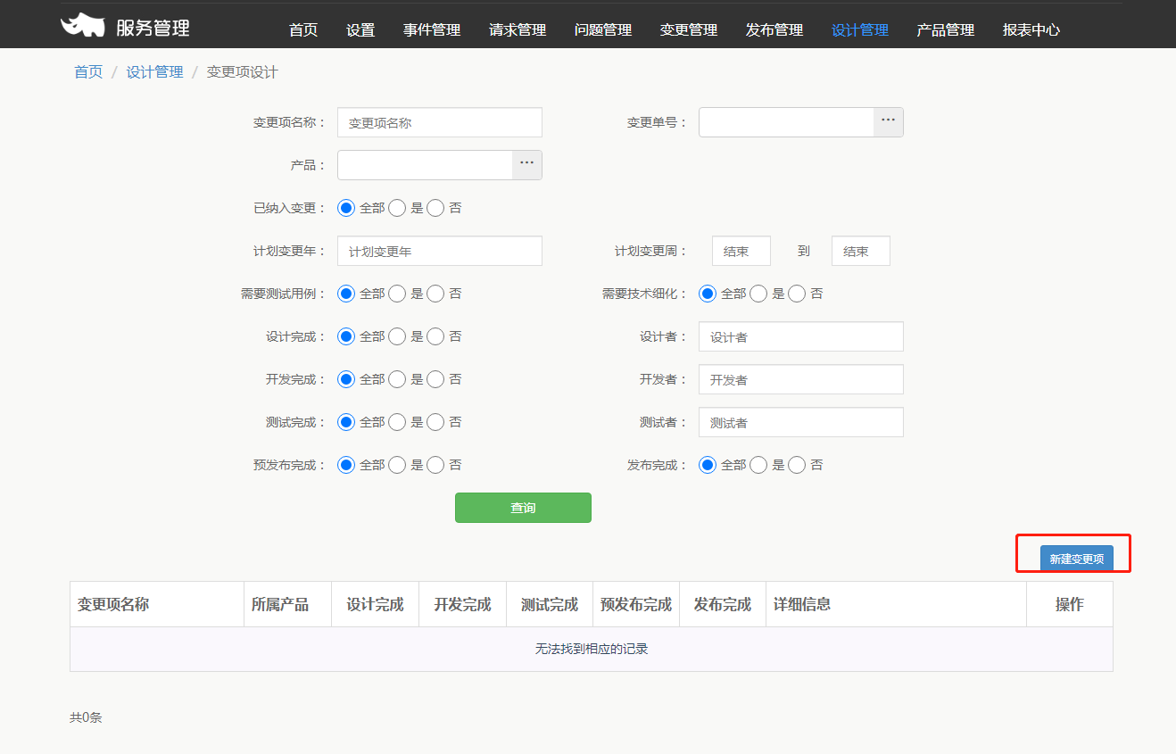1176x754 pixels.
Task: Click 预发布完成 table column header
Action: click(636, 604)
